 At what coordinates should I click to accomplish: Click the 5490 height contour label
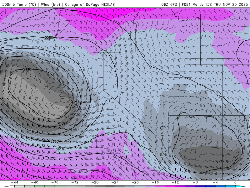click(27, 69)
